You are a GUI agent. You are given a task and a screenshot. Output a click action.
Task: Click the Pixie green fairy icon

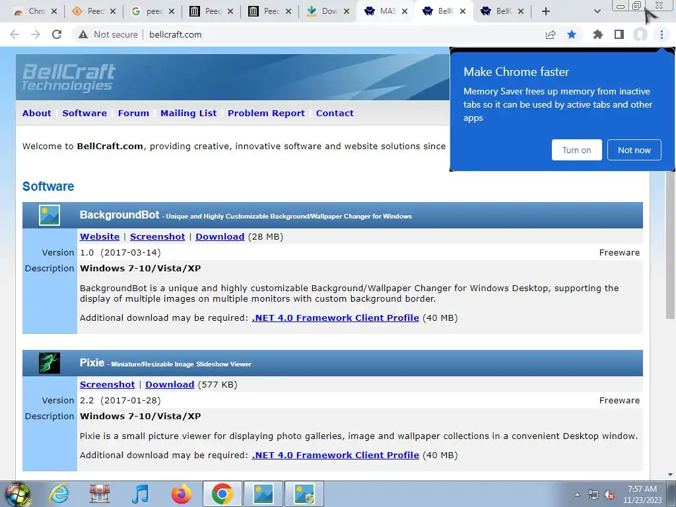click(50, 363)
